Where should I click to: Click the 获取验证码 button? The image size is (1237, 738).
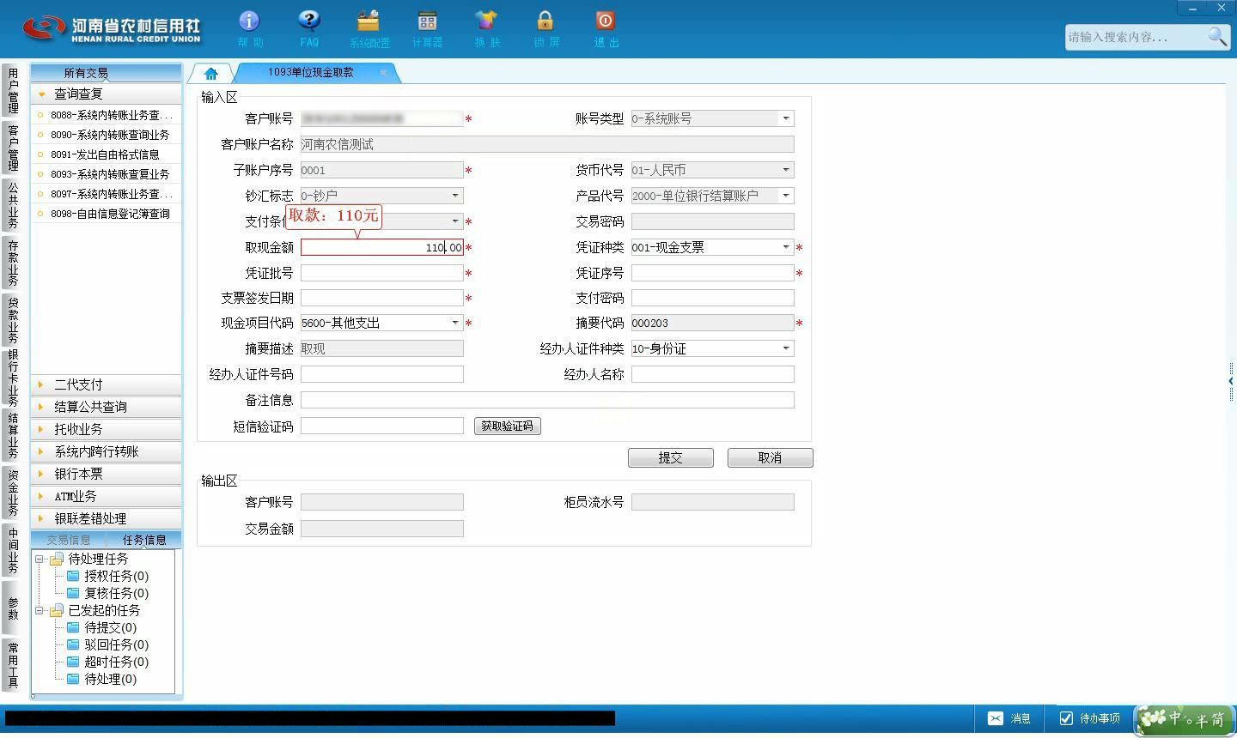coord(508,426)
